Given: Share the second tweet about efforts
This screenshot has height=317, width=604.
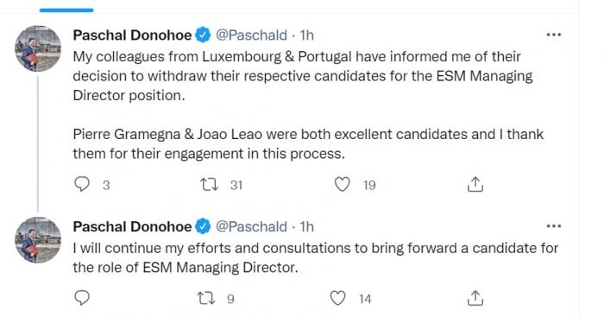Looking at the screenshot, I should pos(475,298).
